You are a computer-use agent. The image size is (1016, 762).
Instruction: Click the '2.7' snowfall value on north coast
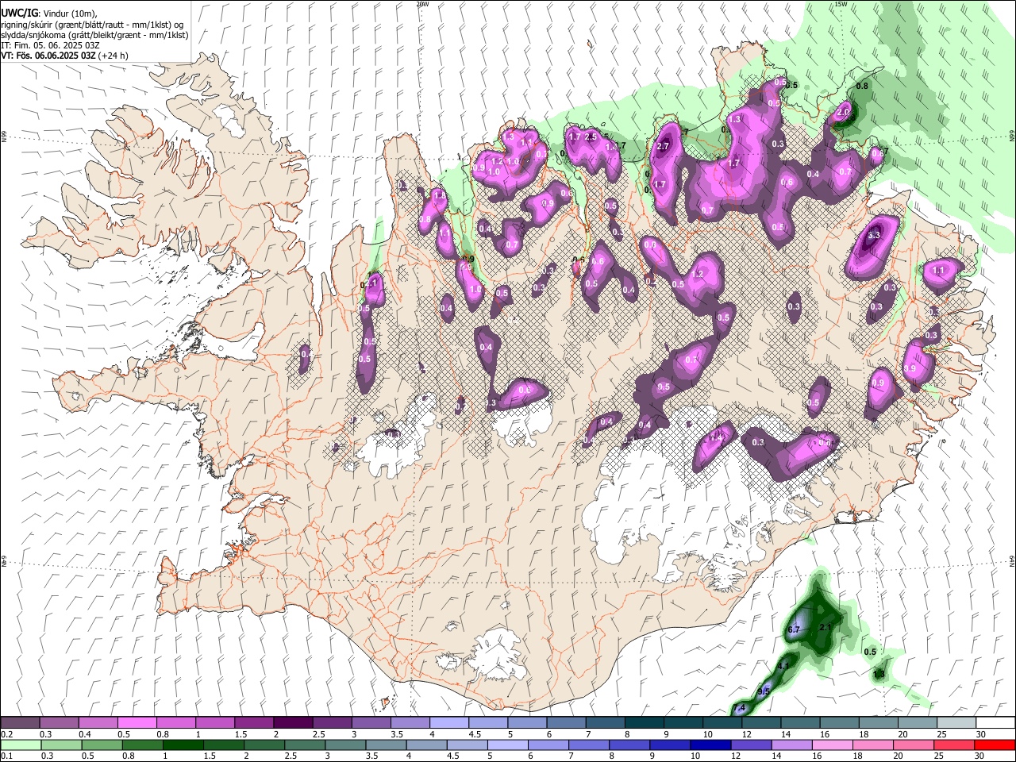click(x=664, y=146)
